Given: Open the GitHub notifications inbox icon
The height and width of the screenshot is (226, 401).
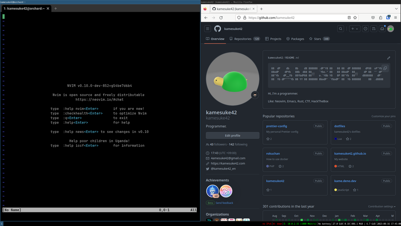Looking at the screenshot, I should click(382, 29).
